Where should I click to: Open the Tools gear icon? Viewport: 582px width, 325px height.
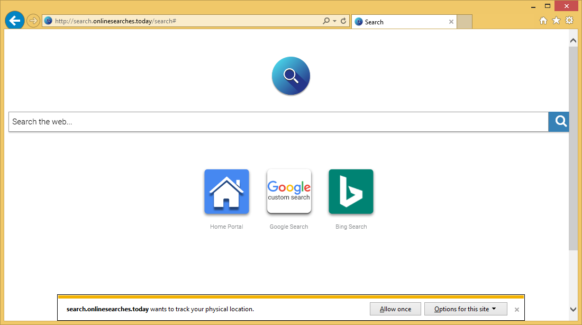click(569, 21)
